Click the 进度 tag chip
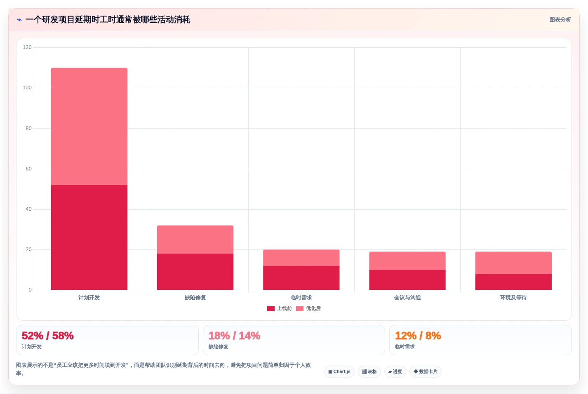Image resolution: width=588 pixels, height=394 pixels. pyautogui.click(x=395, y=371)
